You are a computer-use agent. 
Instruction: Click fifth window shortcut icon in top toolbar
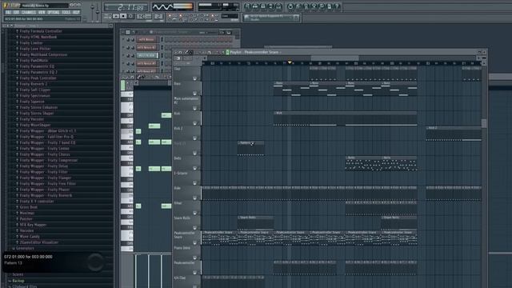[x=278, y=6]
